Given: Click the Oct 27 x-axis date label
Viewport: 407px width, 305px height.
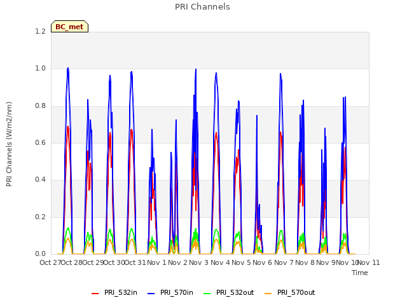Looking at the screenshot, I should 50,262.
